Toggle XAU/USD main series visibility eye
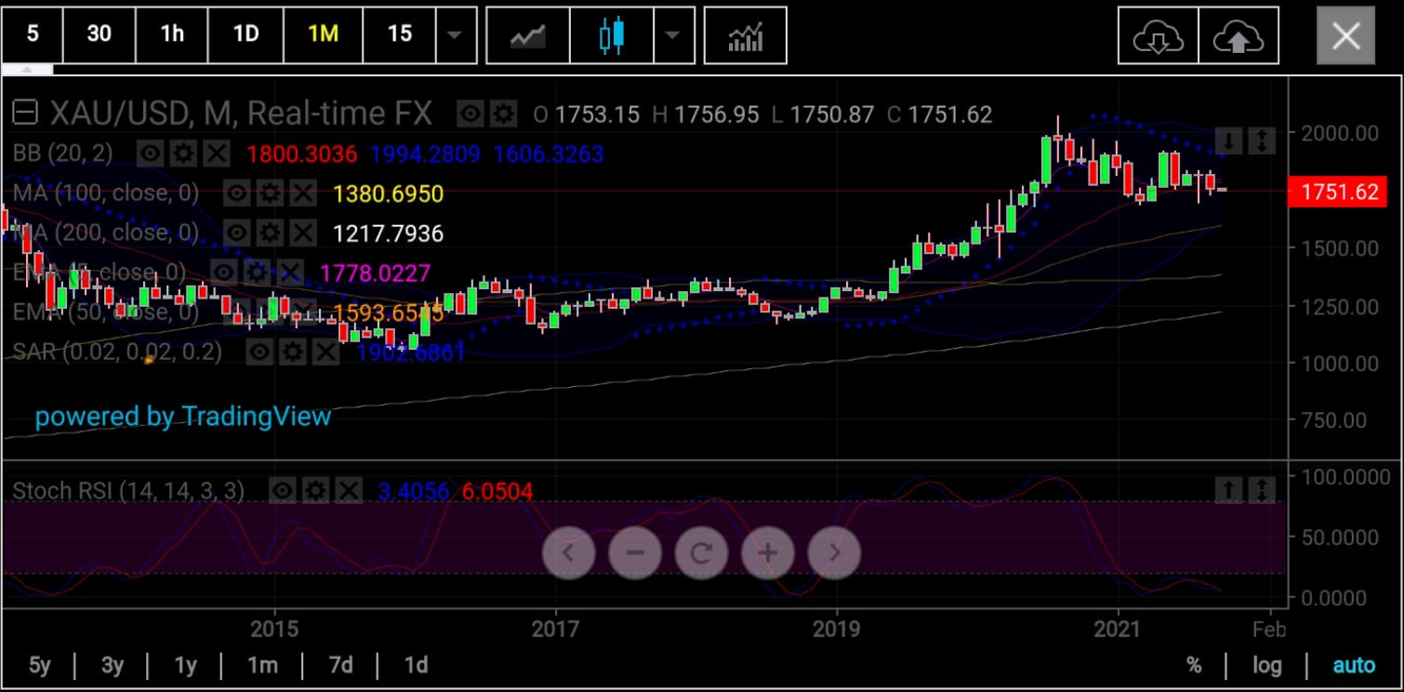This screenshot has width=1404, height=692. [x=470, y=114]
